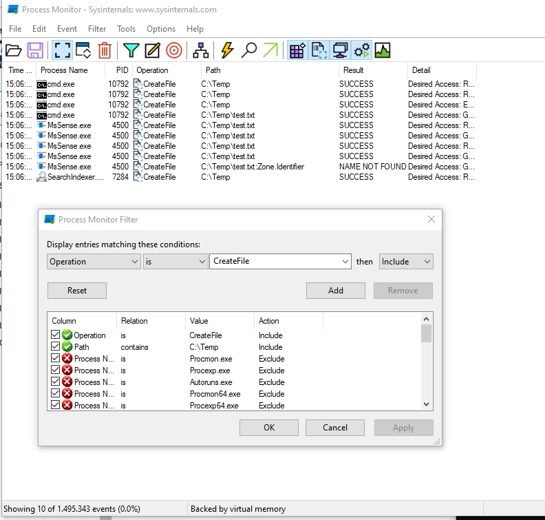
Task: Open the Edit menu
Action: tap(39, 29)
